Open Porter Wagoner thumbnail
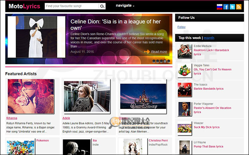Screen dimensions: 249x155 (x=184, y=109)
